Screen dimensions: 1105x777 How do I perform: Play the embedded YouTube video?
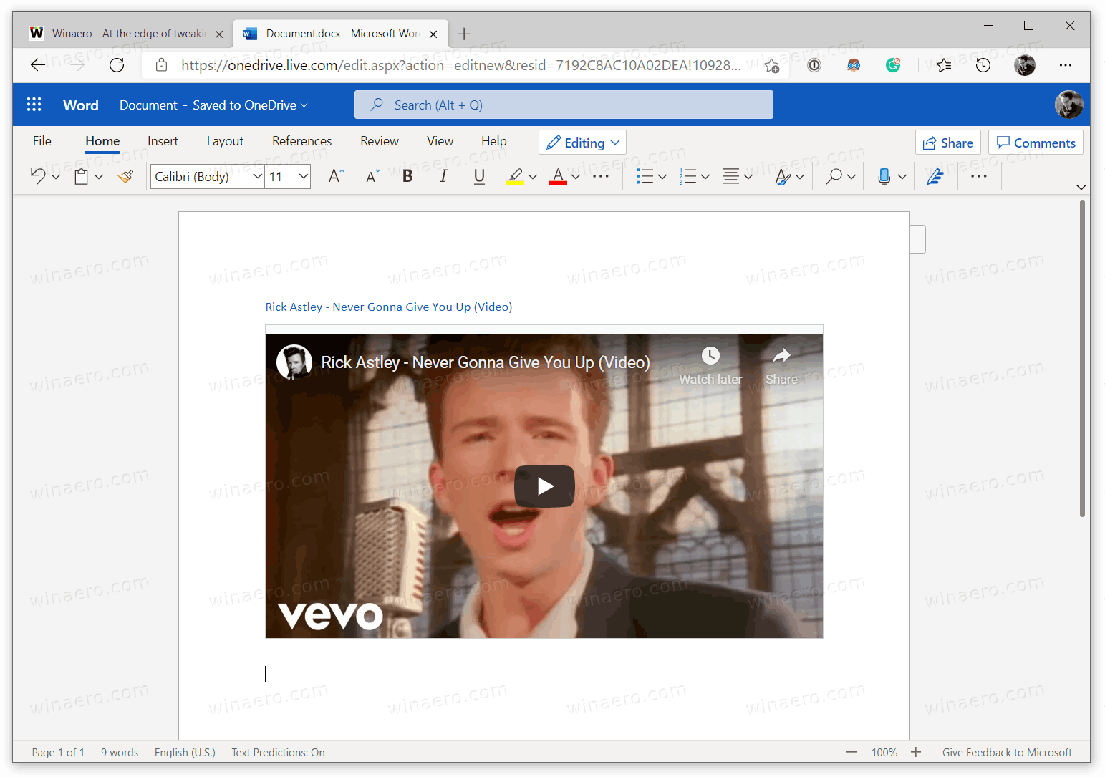(x=544, y=486)
